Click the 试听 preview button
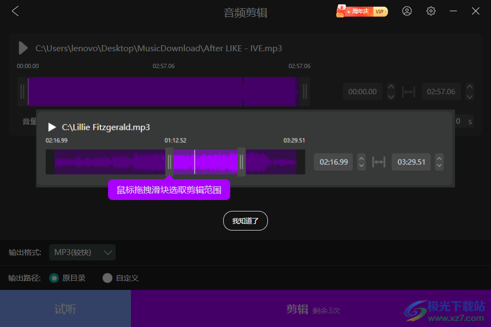Image resolution: width=491 pixels, height=327 pixels. pos(65,308)
